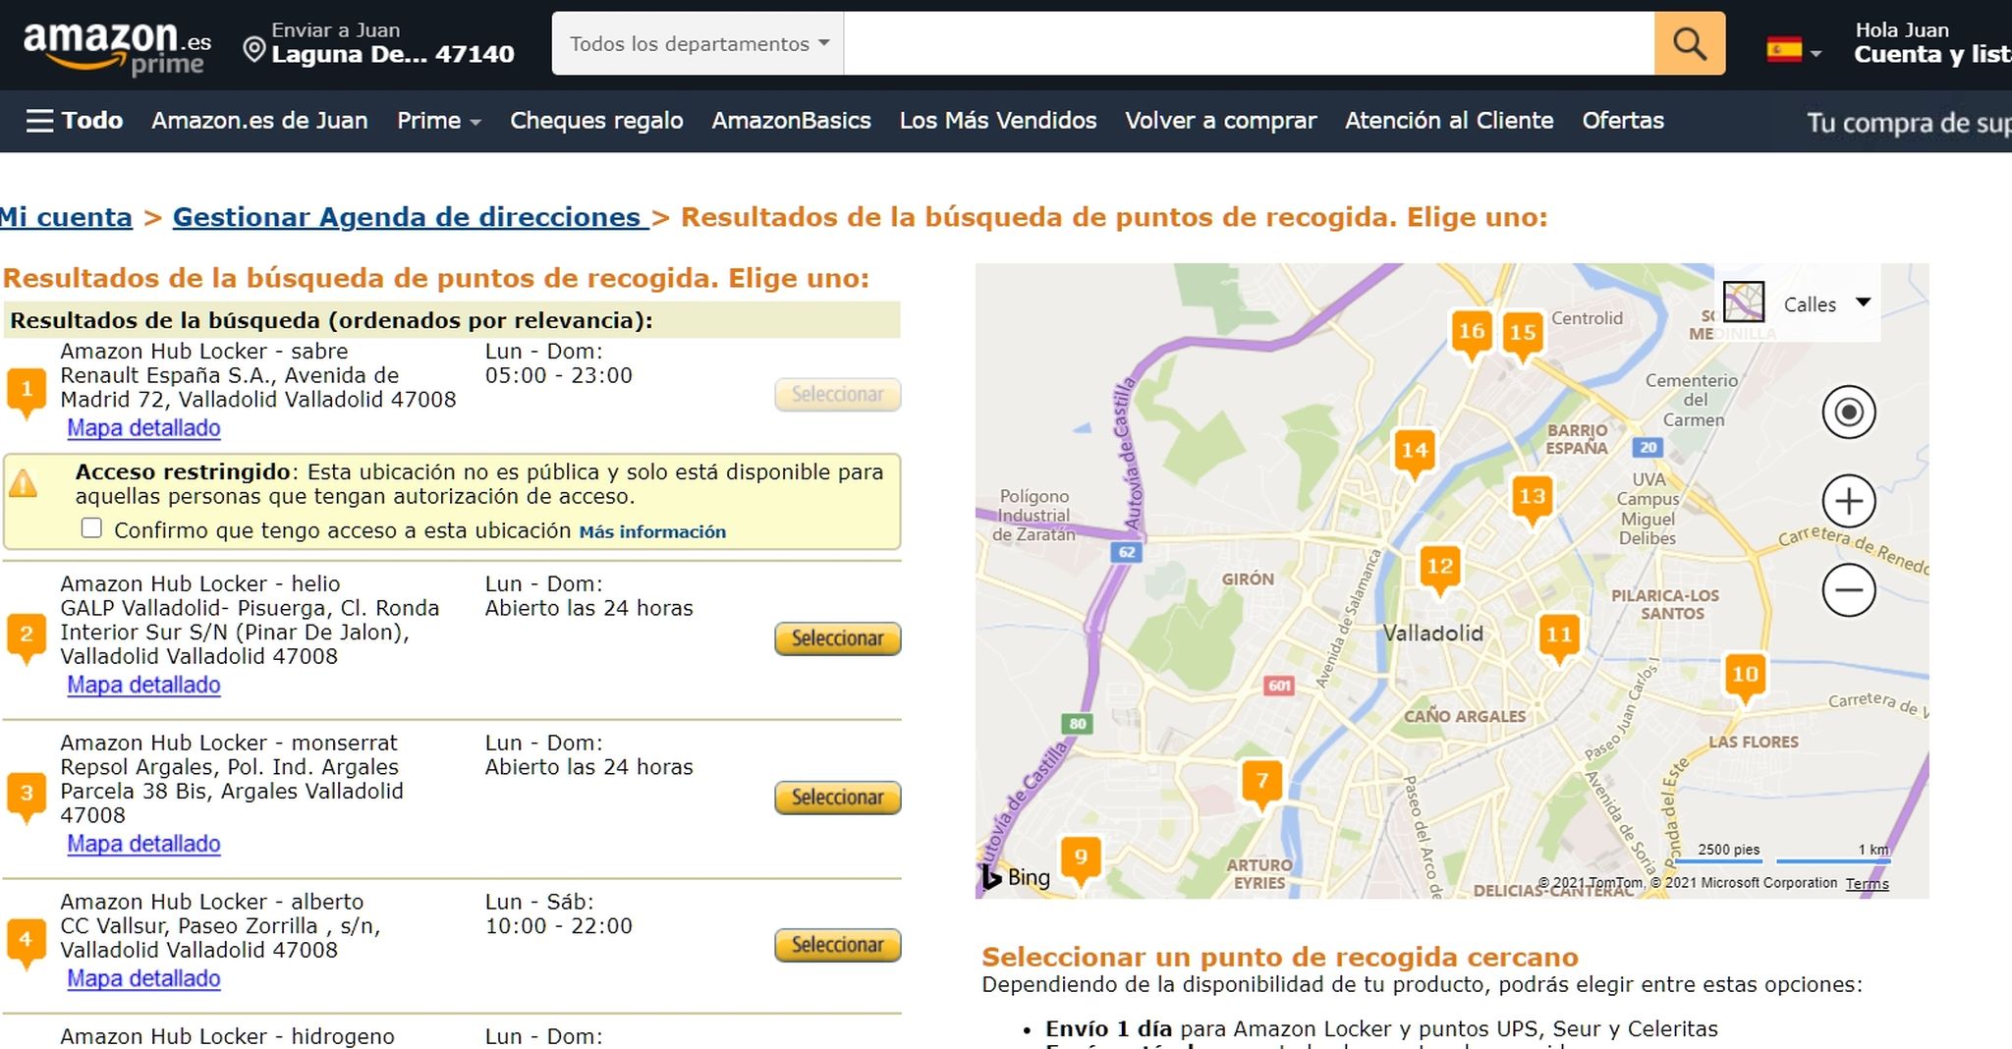Expand the account language options chevron
This screenshot has width=2012, height=1049.
1814,54
